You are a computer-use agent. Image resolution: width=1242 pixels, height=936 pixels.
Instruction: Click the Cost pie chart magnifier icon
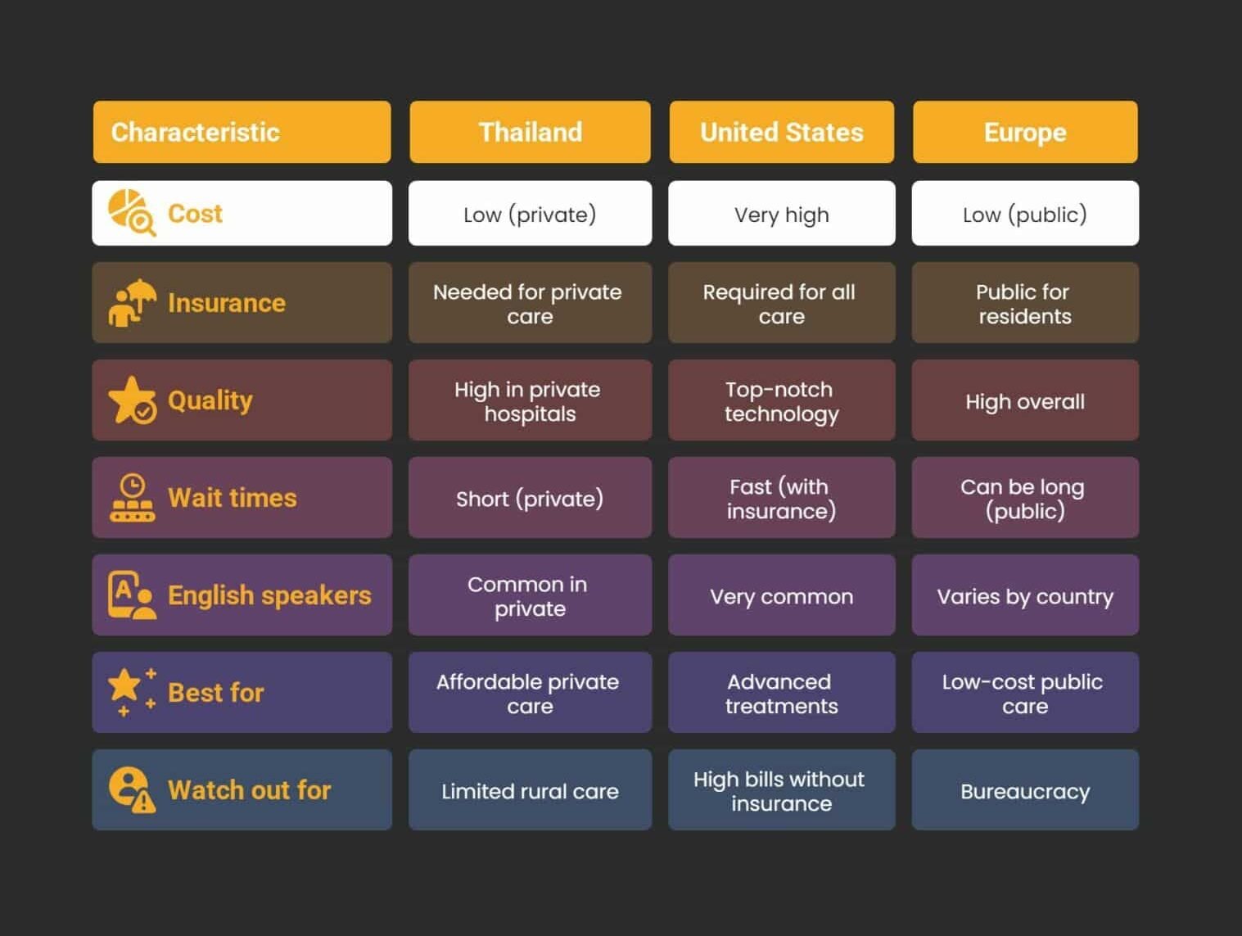[132, 213]
